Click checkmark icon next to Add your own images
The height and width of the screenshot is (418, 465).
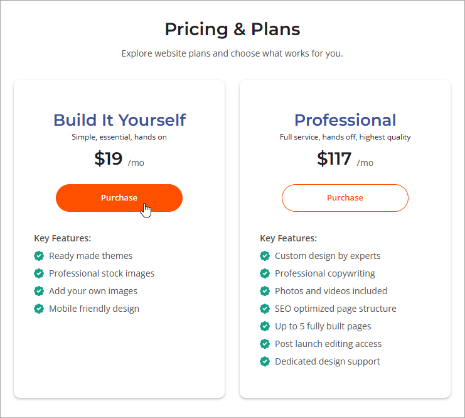point(39,291)
